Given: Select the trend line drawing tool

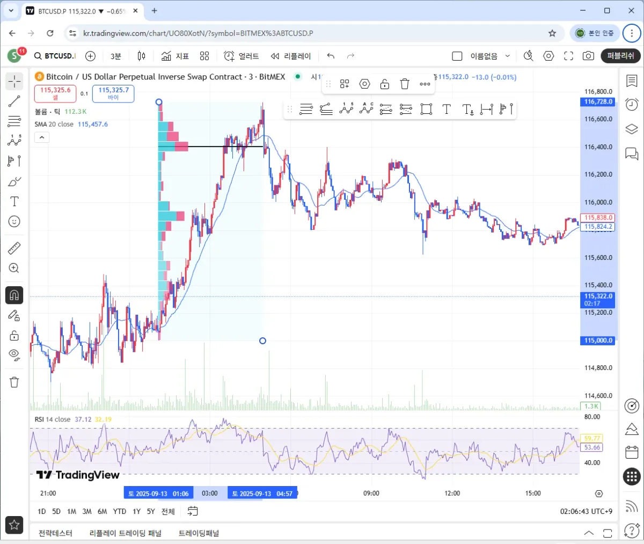Looking at the screenshot, I should pyautogui.click(x=14, y=101).
